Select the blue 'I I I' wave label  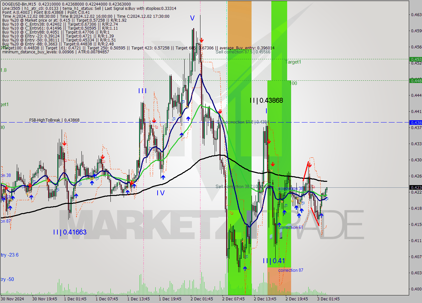(x=142, y=91)
